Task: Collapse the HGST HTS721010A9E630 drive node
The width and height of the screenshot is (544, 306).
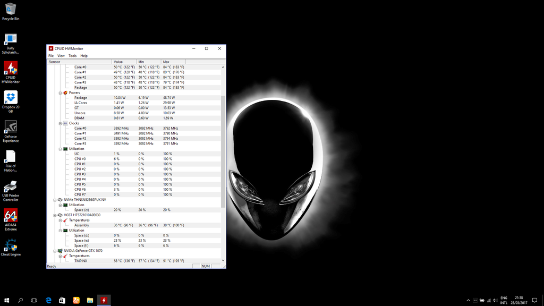Action: point(55,215)
